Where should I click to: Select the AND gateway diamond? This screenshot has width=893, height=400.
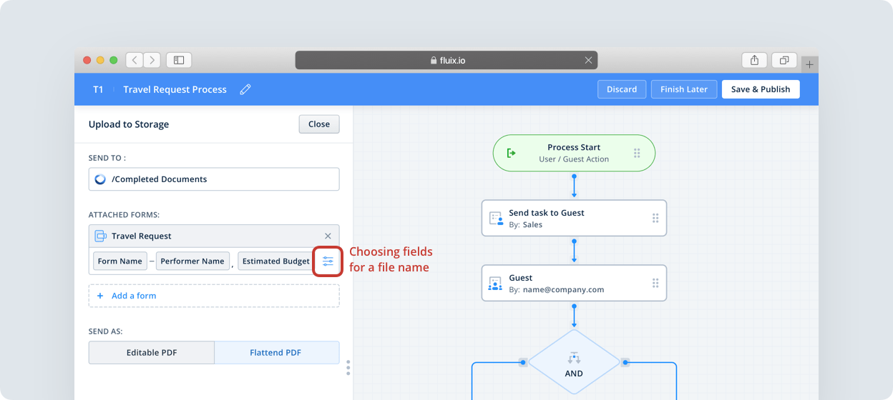click(x=574, y=363)
